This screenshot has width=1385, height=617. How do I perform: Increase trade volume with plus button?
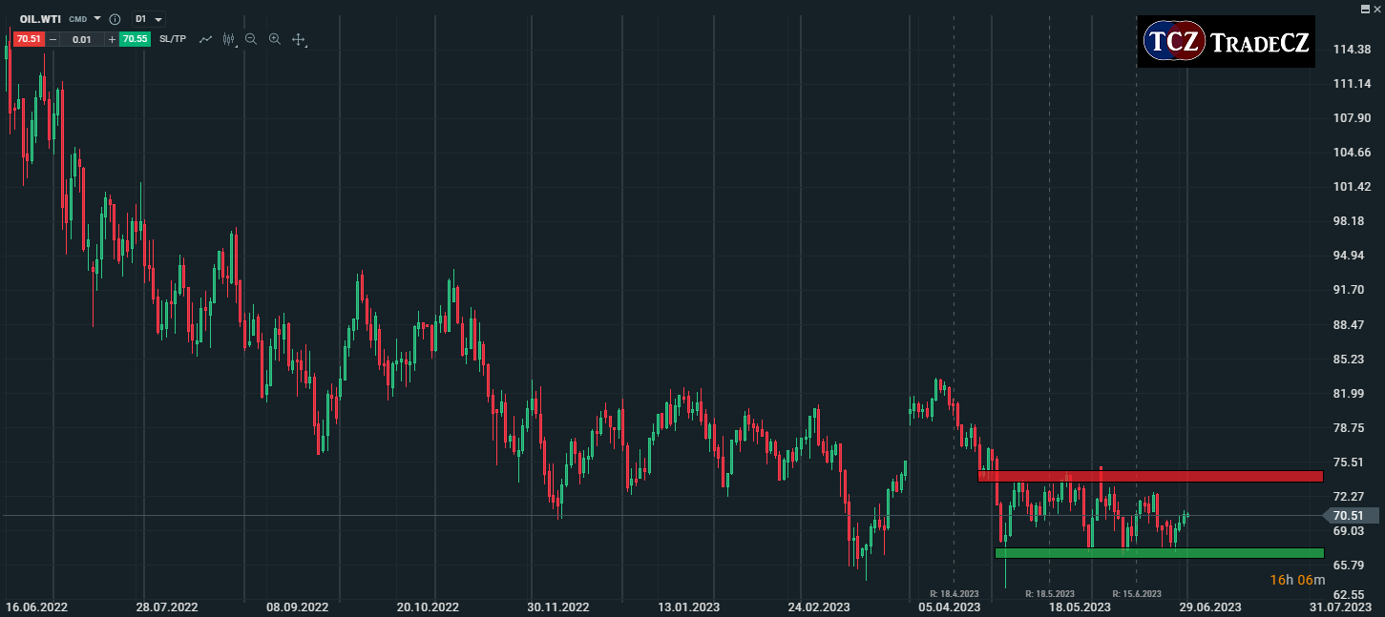click(112, 39)
